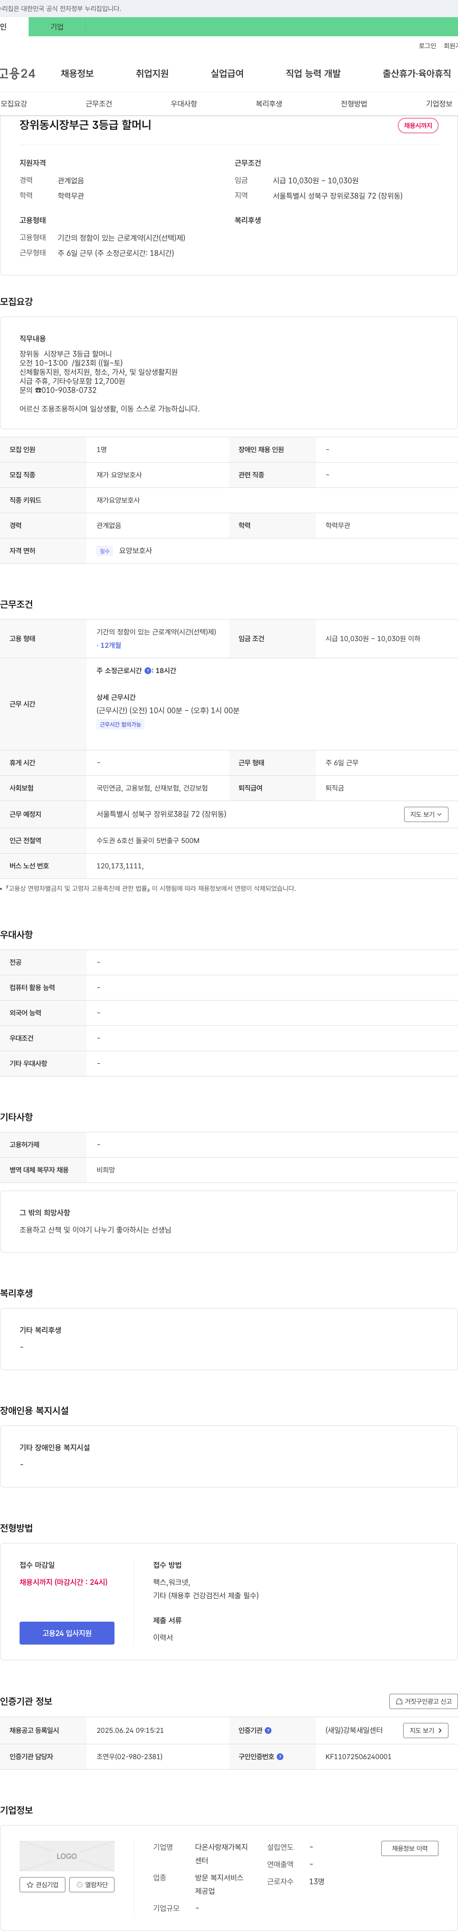Click the 고용24 site logo
Image resolution: width=458 pixels, height=1931 pixels.
[x=17, y=74]
